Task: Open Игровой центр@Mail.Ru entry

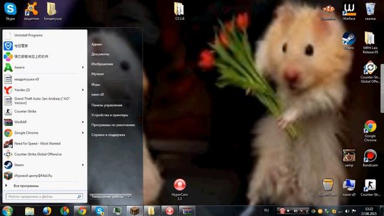Action: tap(45, 176)
